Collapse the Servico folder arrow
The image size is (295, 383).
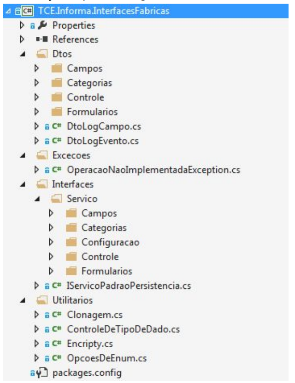click(x=36, y=199)
